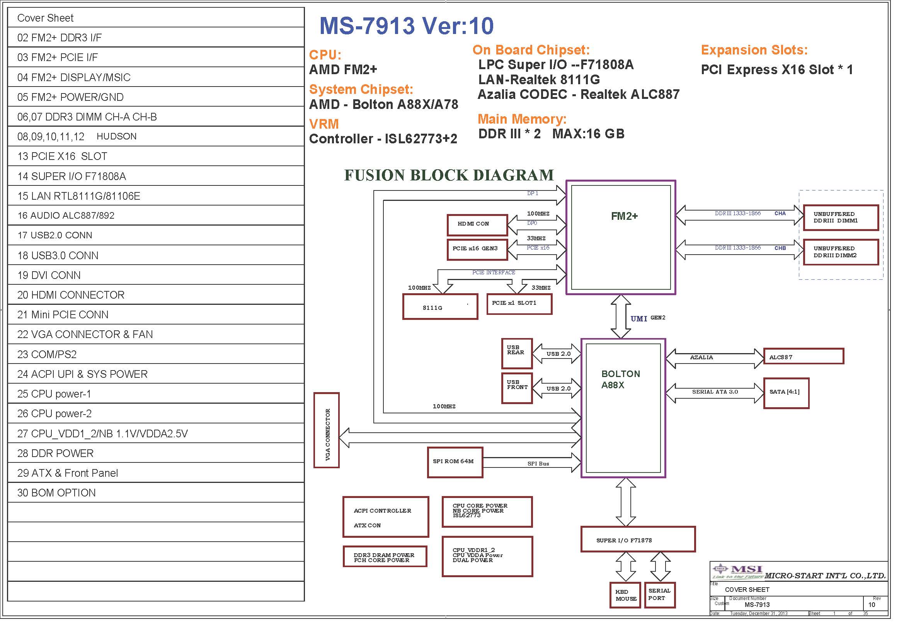Viewport: 904px width, 639px height.
Task: Open the "26 CPU power-2" index row
Action: pos(156,413)
